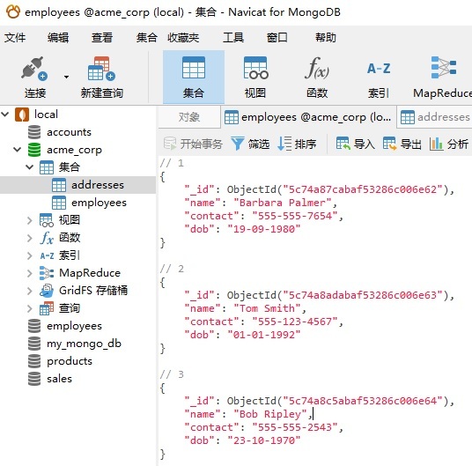Select the employees collection in tree
Screen dimensions: 472x466
(x=99, y=203)
